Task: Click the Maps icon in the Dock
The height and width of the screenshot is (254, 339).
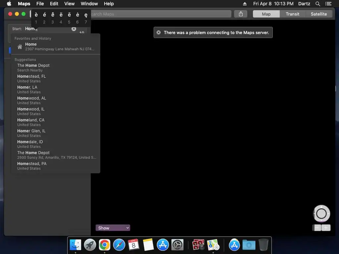Action: click(213, 245)
